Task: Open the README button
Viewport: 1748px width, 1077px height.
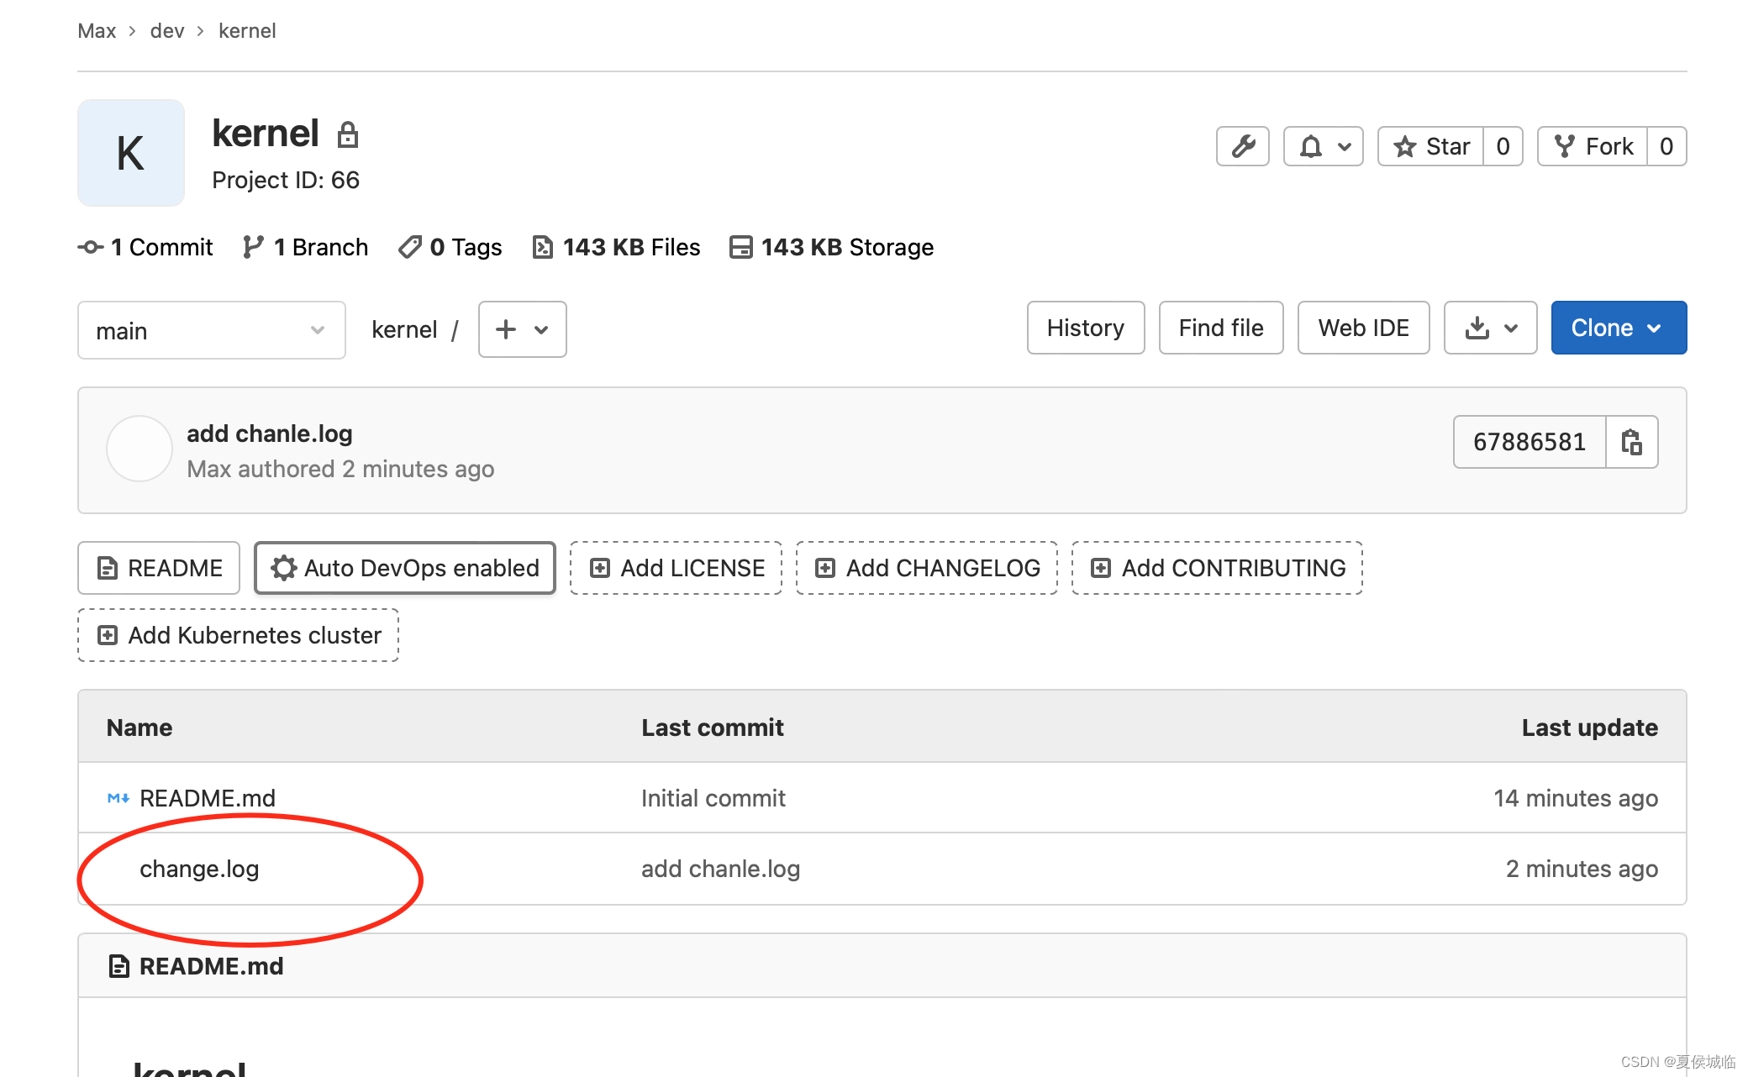Action: [159, 568]
